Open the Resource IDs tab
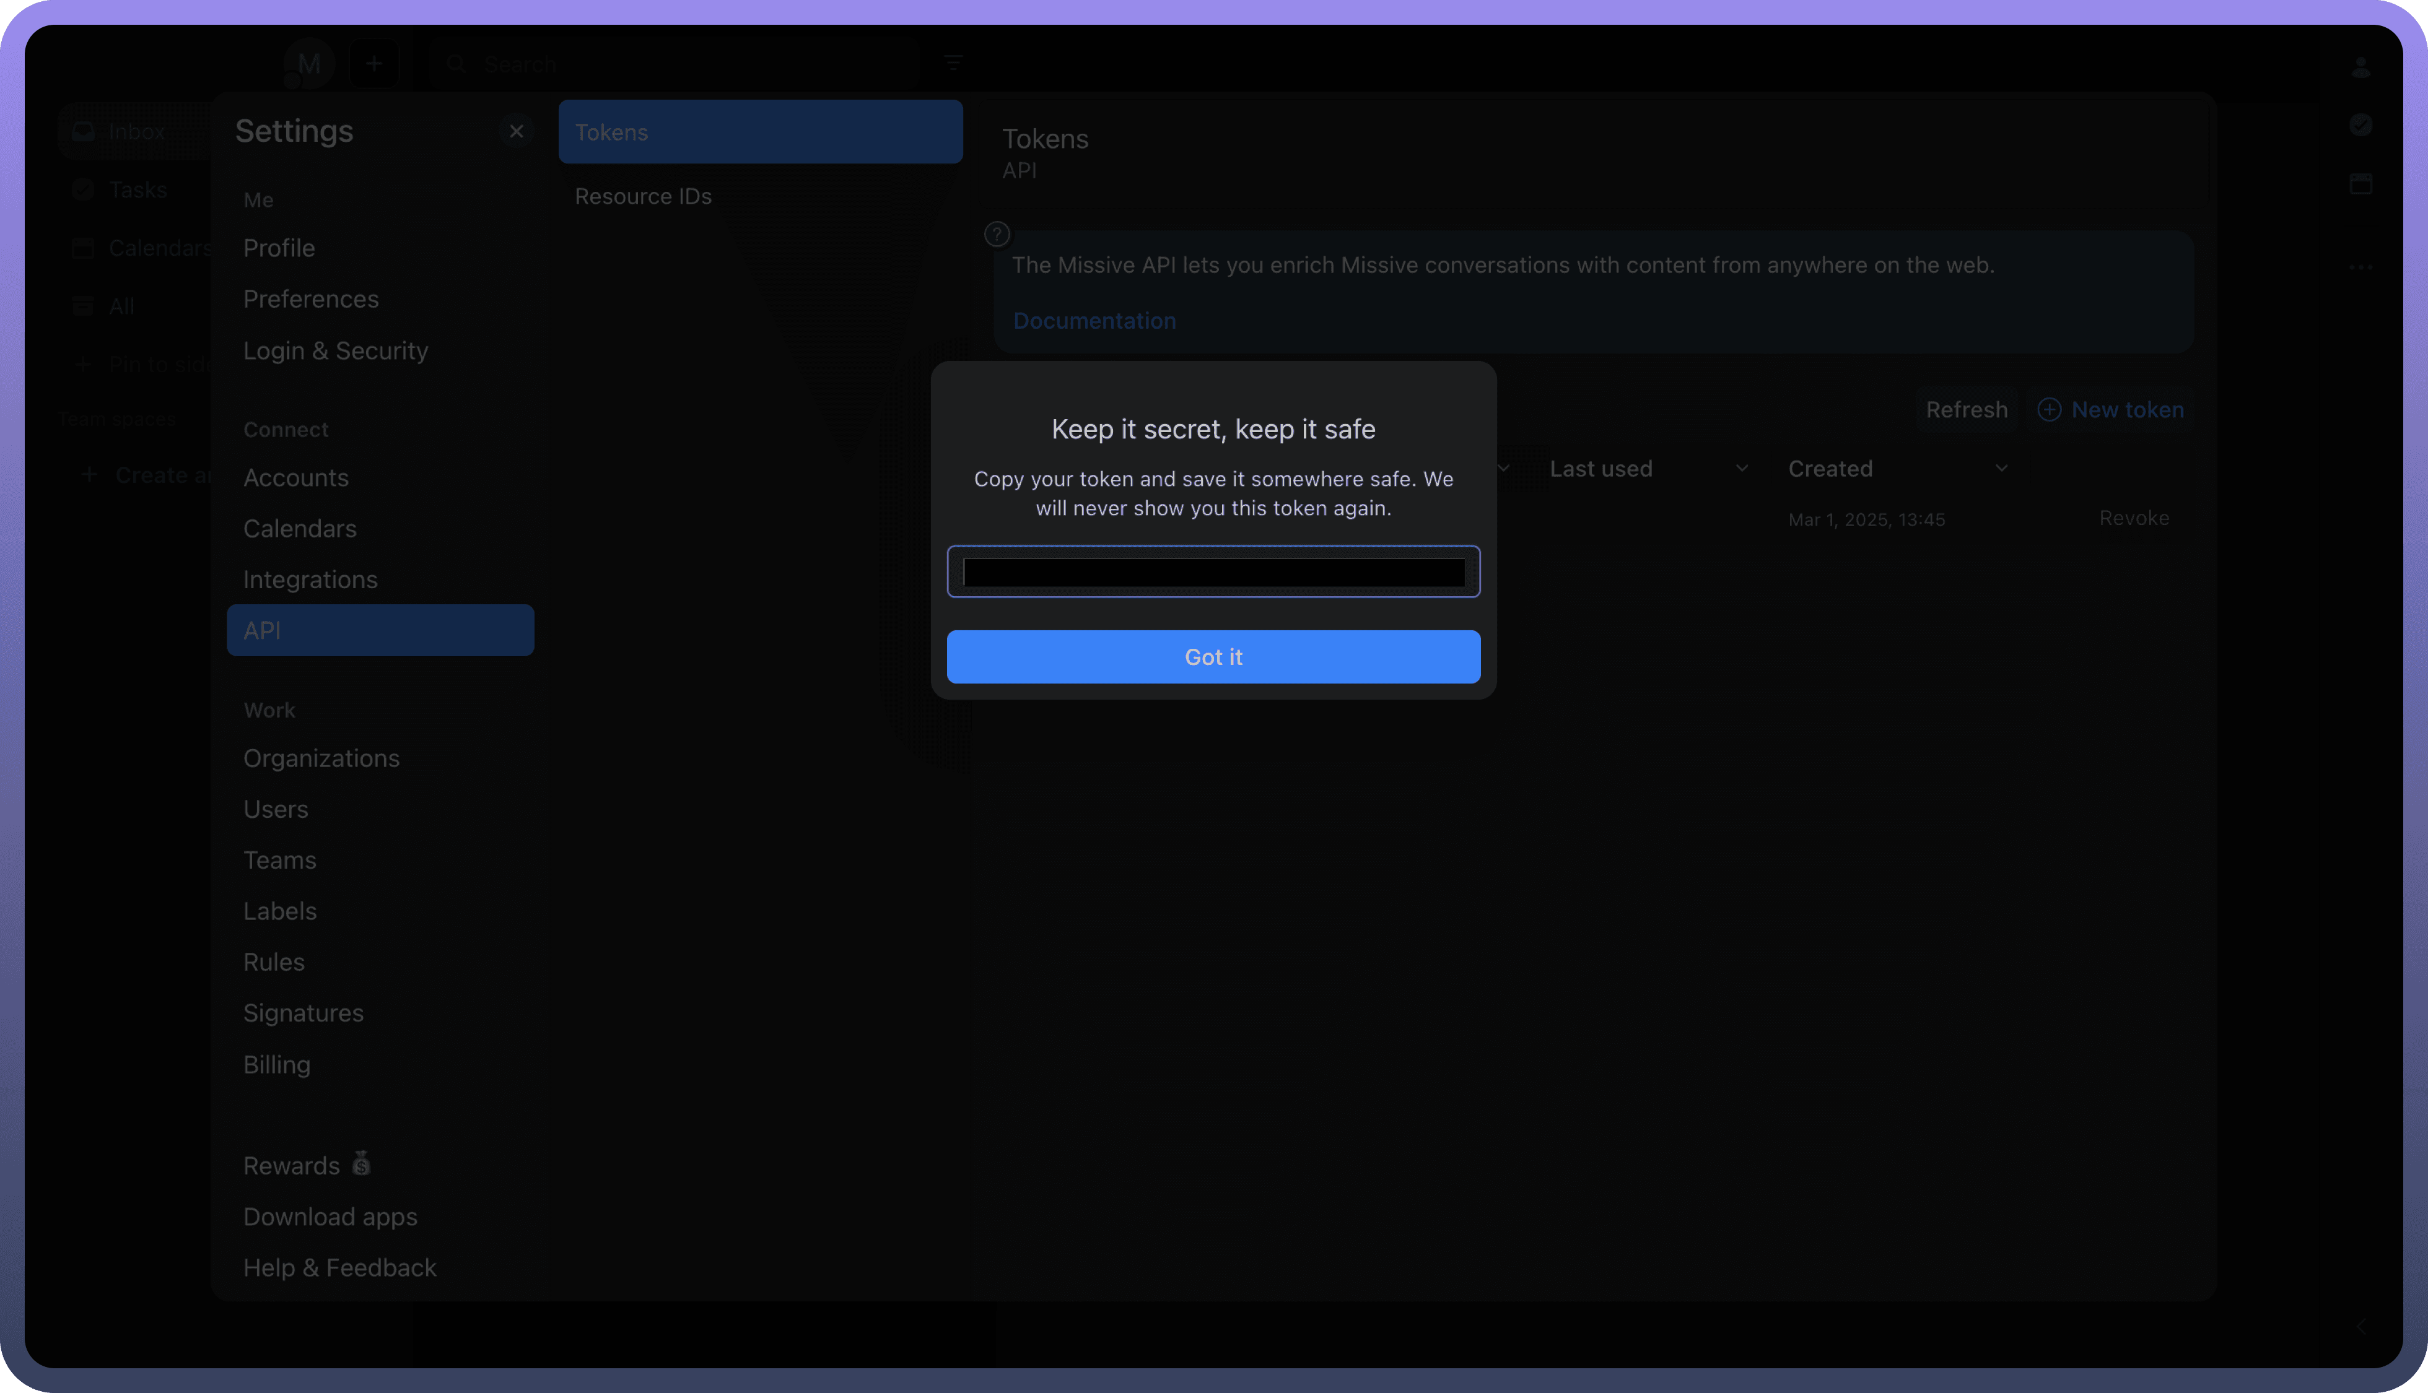The height and width of the screenshot is (1393, 2428). [643, 196]
